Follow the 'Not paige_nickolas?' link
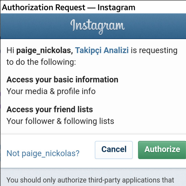The height and width of the screenshot is (186, 186). coord(43,153)
